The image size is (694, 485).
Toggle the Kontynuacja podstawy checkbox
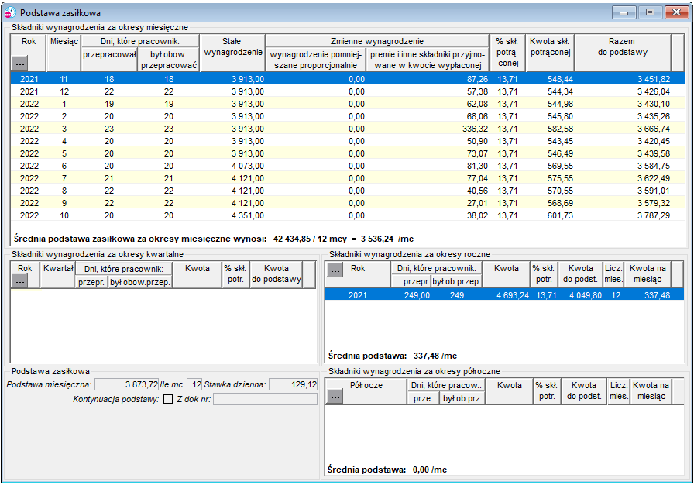click(x=168, y=399)
